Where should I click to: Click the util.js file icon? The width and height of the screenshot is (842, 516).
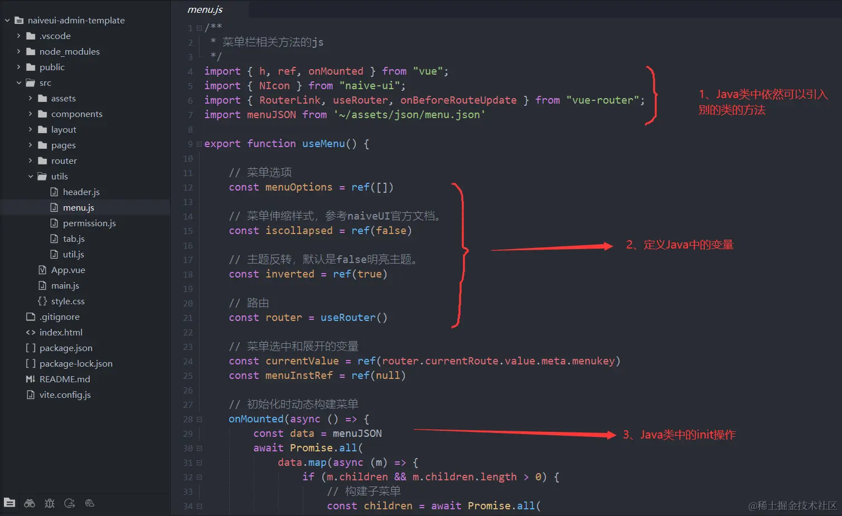[x=54, y=254]
